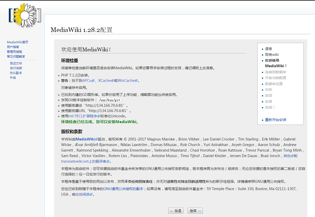The image size is (315, 217).
Task: Click the 连接到数据库 step
Action: tap(275, 72)
